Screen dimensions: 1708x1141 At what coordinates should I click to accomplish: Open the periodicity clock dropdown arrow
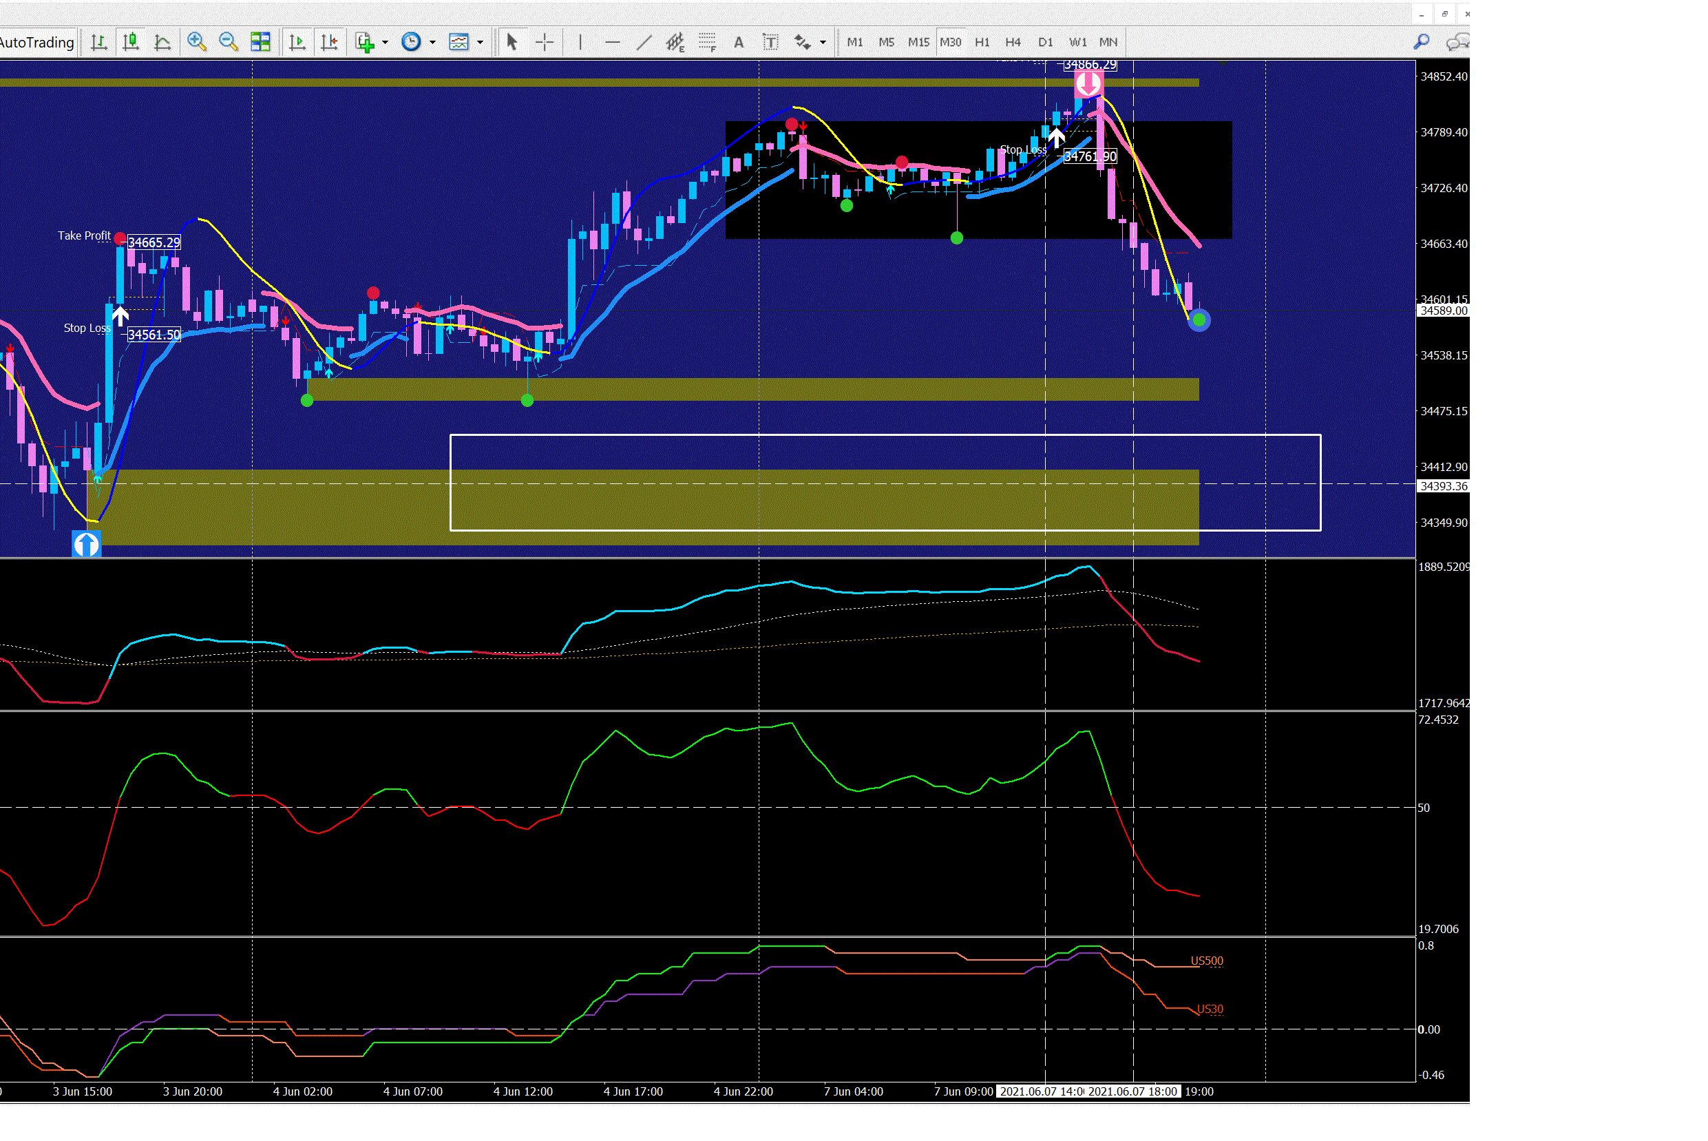tap(432, 42)
